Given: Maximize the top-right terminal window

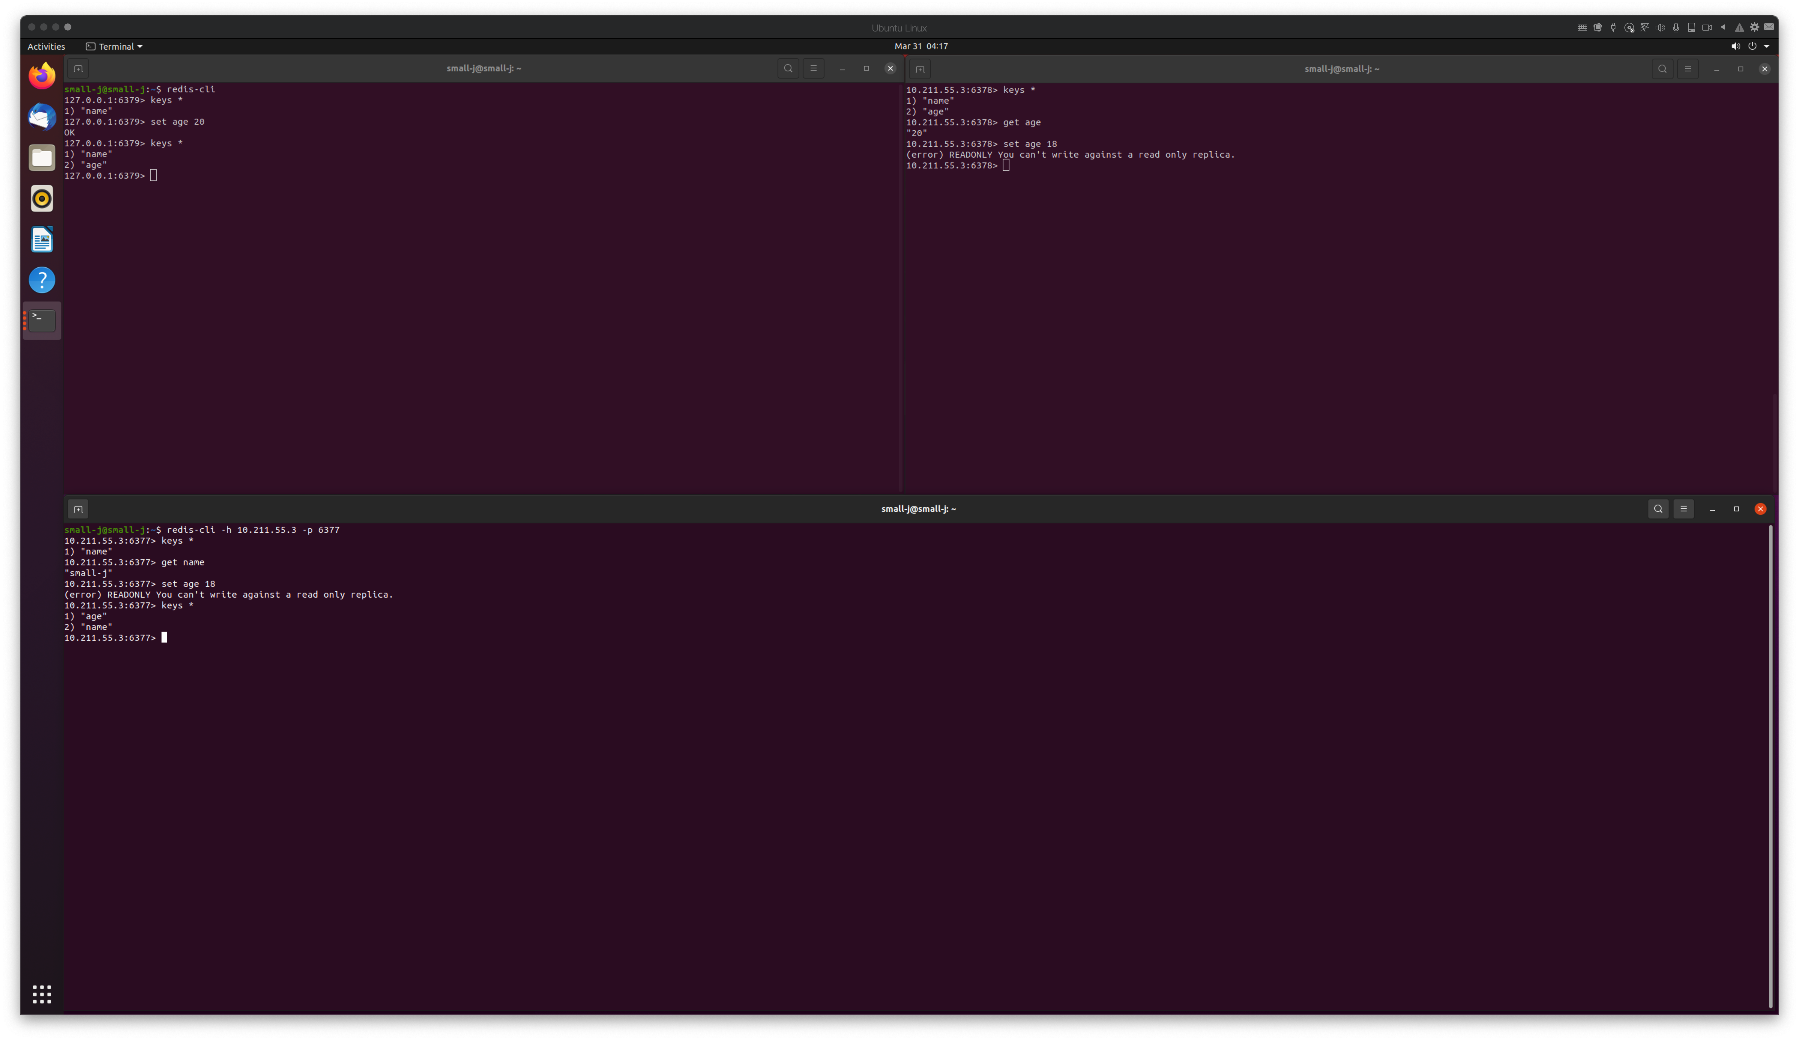Looking at the screenshot, I should coord(1741,69).
